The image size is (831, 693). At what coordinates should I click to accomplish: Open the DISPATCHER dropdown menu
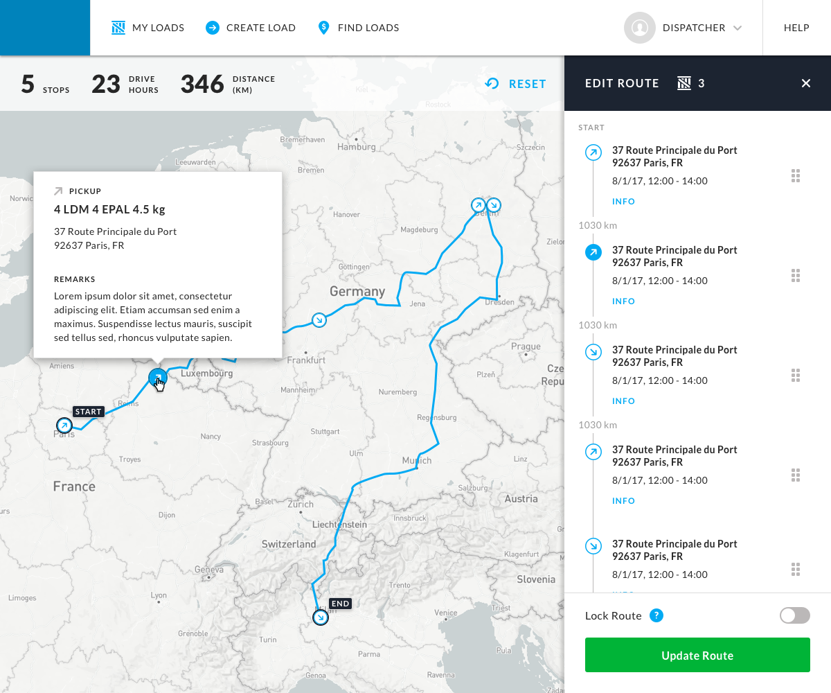(x=702, y=28)
